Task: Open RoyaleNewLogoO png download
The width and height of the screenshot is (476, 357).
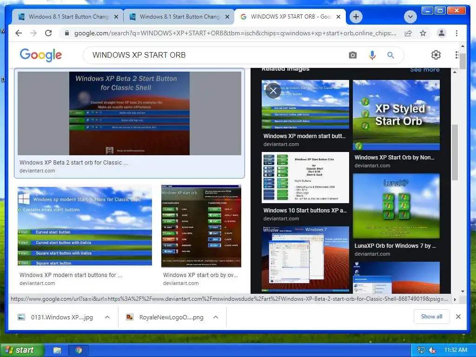Action: tap(165, 317)
